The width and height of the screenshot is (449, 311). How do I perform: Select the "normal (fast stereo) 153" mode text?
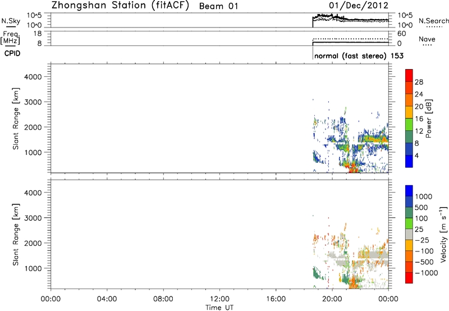[359, 56]
